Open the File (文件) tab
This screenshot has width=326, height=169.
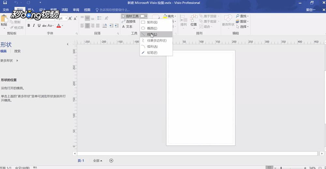(6, 10)
